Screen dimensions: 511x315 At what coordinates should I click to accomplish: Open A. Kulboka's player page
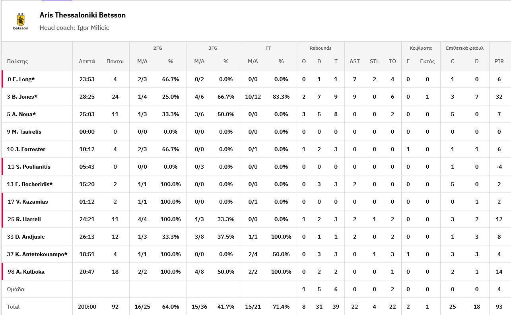(x=30, y=272)
